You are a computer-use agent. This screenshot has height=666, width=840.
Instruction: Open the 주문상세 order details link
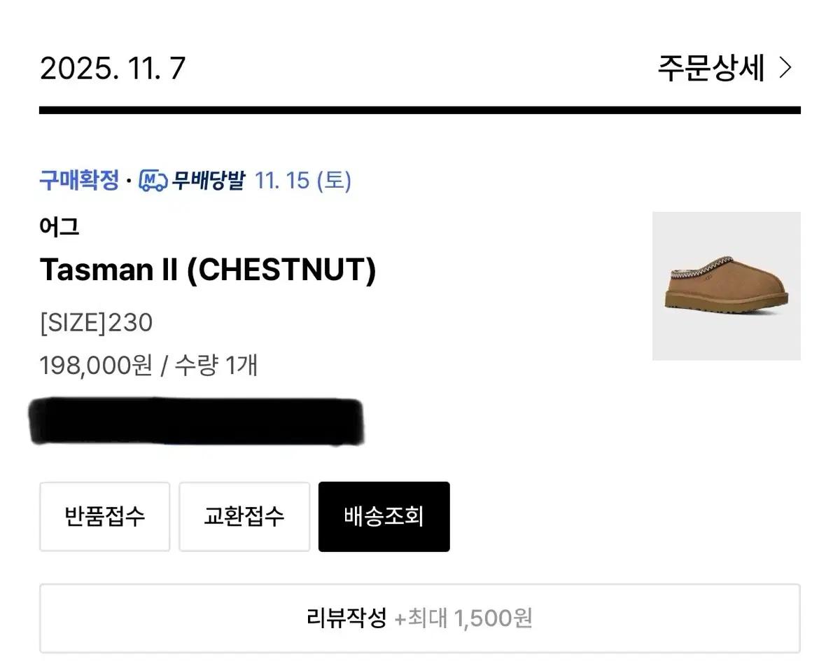pos(709,68)
